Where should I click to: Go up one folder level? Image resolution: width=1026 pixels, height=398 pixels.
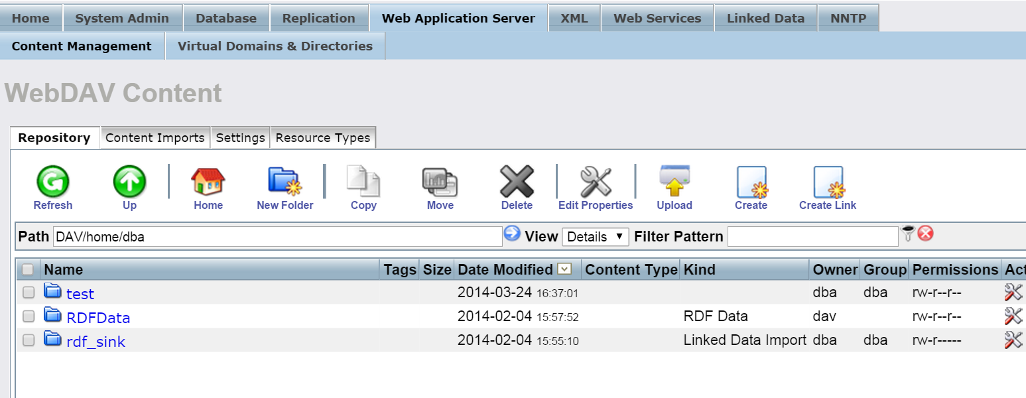[x=129, y=182]
